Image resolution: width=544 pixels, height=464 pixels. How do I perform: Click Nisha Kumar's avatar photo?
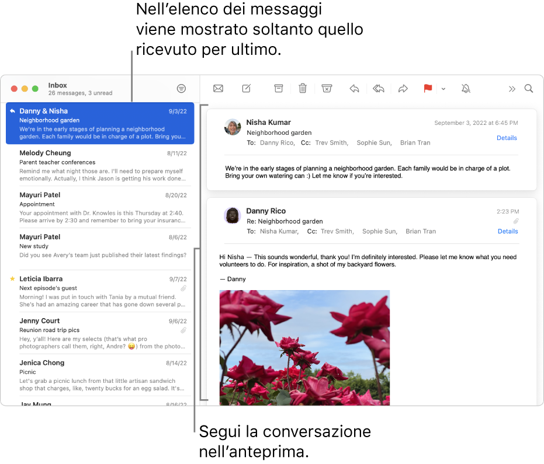coord(233,127)
